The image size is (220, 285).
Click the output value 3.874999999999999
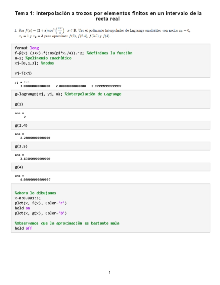point(35,159)
